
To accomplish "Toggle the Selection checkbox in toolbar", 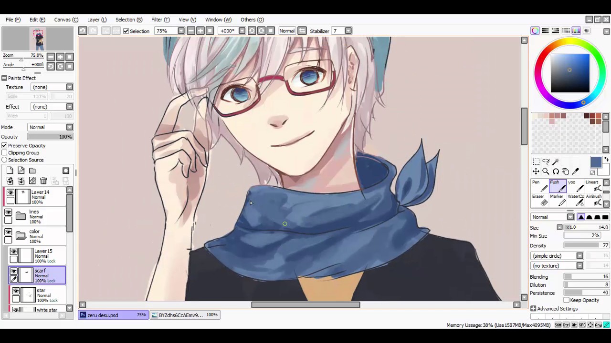I will (126, 31).
